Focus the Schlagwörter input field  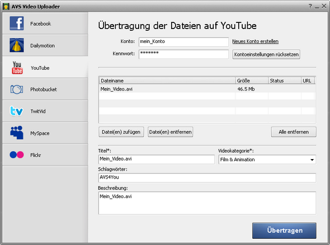208,177
